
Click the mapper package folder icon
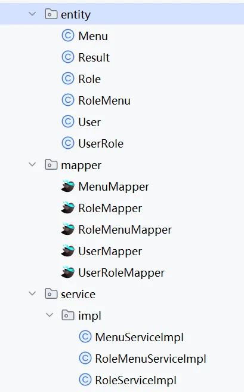(51, 164)
